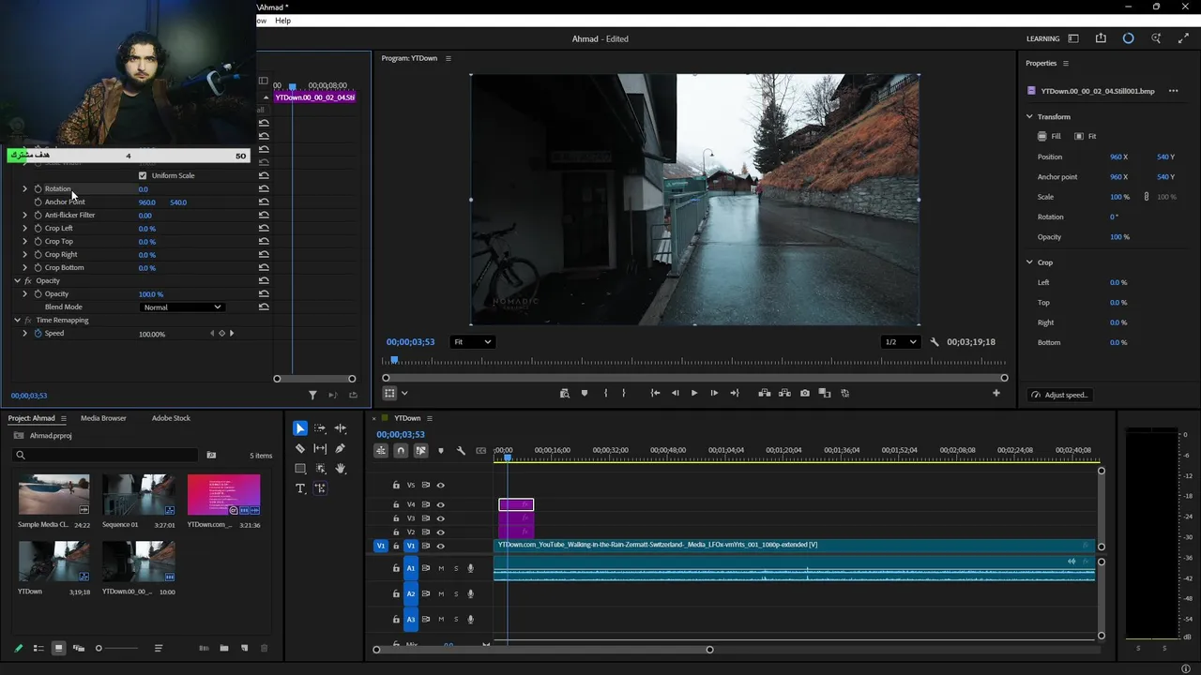Click the Export Frame camera icon

pos(804,394)
